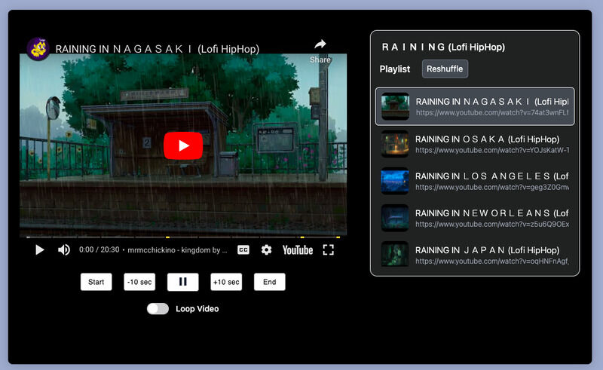The image size is (603, 370).
Task: Click the 'RAINING IN LOS ANGELES' playlist title
Action: point(492,176)
